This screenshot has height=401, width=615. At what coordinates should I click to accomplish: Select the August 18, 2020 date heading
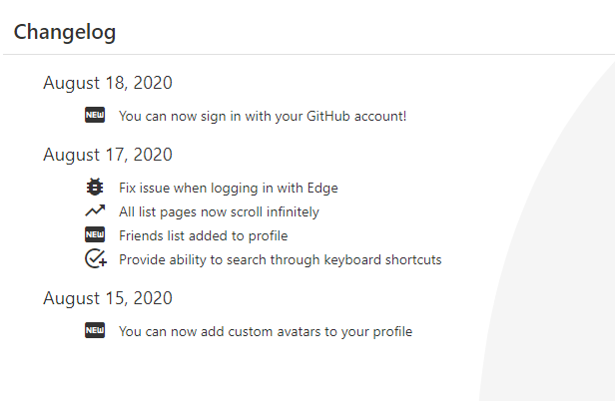(108, 83)
